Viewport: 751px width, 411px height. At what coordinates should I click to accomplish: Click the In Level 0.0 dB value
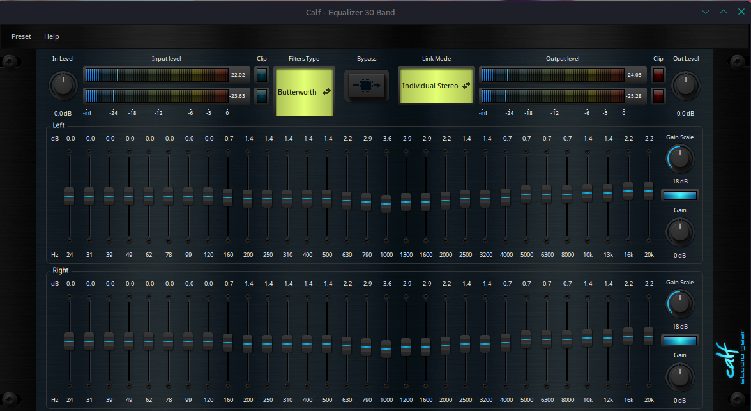tap(63, 114)
